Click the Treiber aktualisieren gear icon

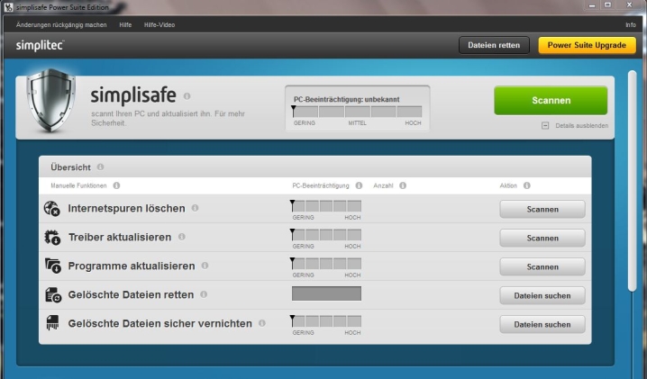[52, 238]
